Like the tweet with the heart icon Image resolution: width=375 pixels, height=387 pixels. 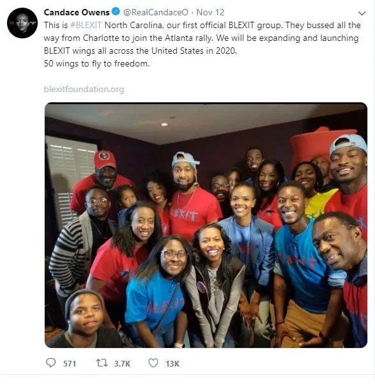click(x=153, y=363)
